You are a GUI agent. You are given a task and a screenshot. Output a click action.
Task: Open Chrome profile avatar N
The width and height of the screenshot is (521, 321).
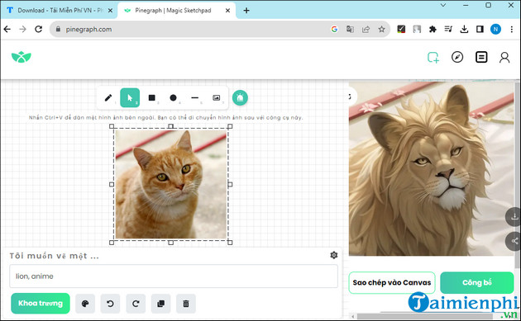[495, 29]
